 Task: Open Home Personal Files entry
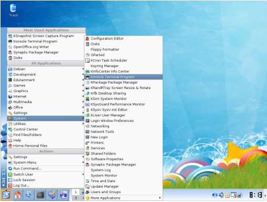point(46,146)
